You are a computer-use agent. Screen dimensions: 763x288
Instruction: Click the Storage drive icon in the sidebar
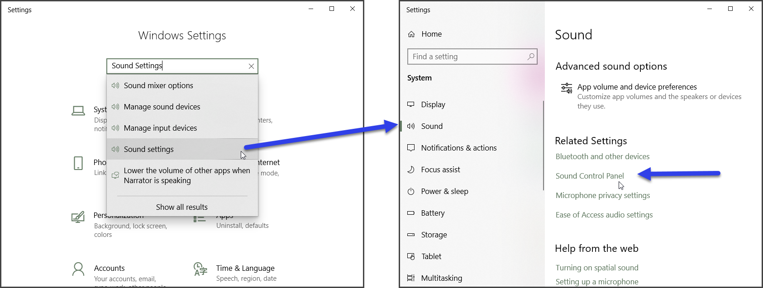[411, 235]
